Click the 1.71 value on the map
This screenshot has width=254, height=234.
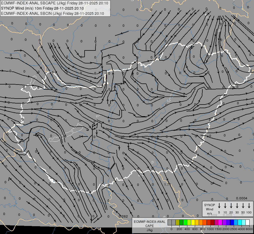click(x=167, y=185)
